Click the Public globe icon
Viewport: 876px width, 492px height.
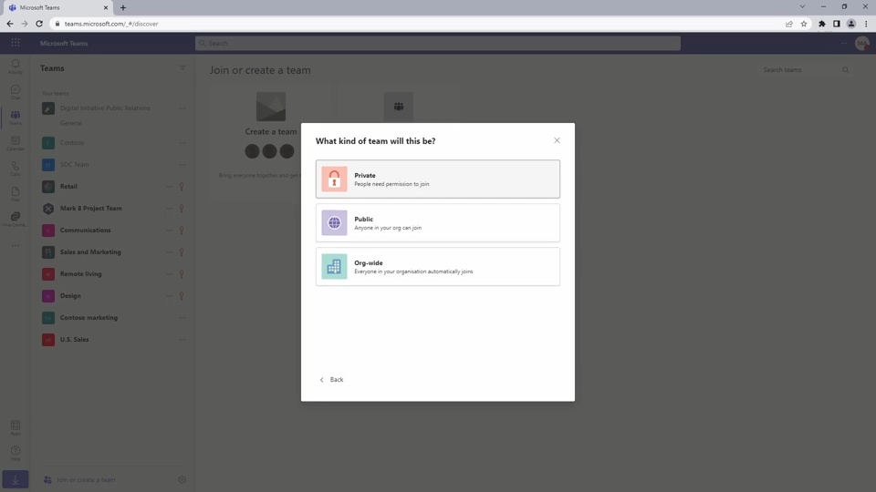334,222
